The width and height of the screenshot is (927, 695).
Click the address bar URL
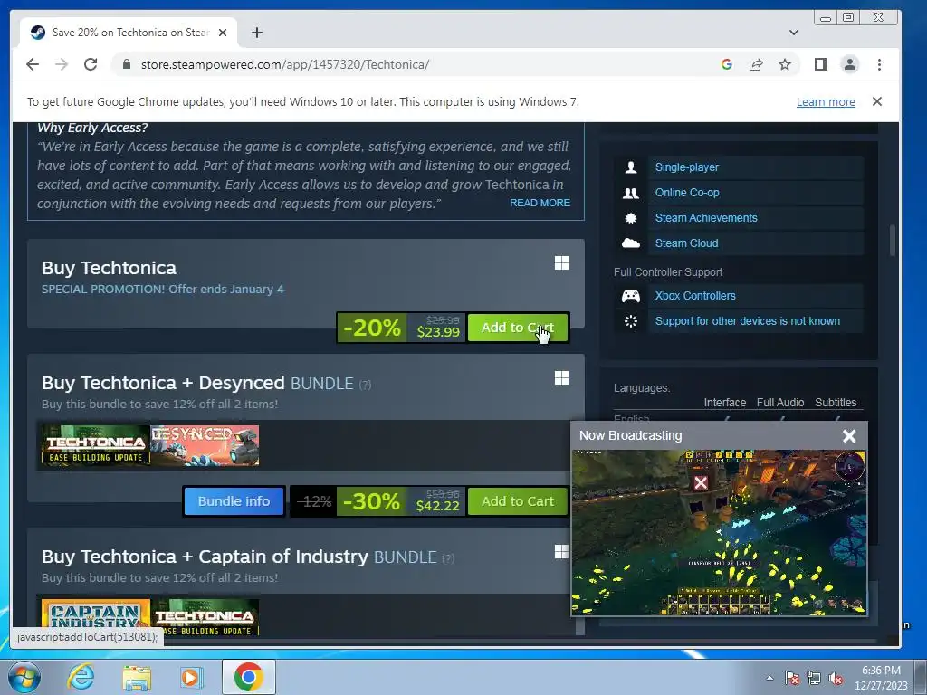[x=285, y=64]
